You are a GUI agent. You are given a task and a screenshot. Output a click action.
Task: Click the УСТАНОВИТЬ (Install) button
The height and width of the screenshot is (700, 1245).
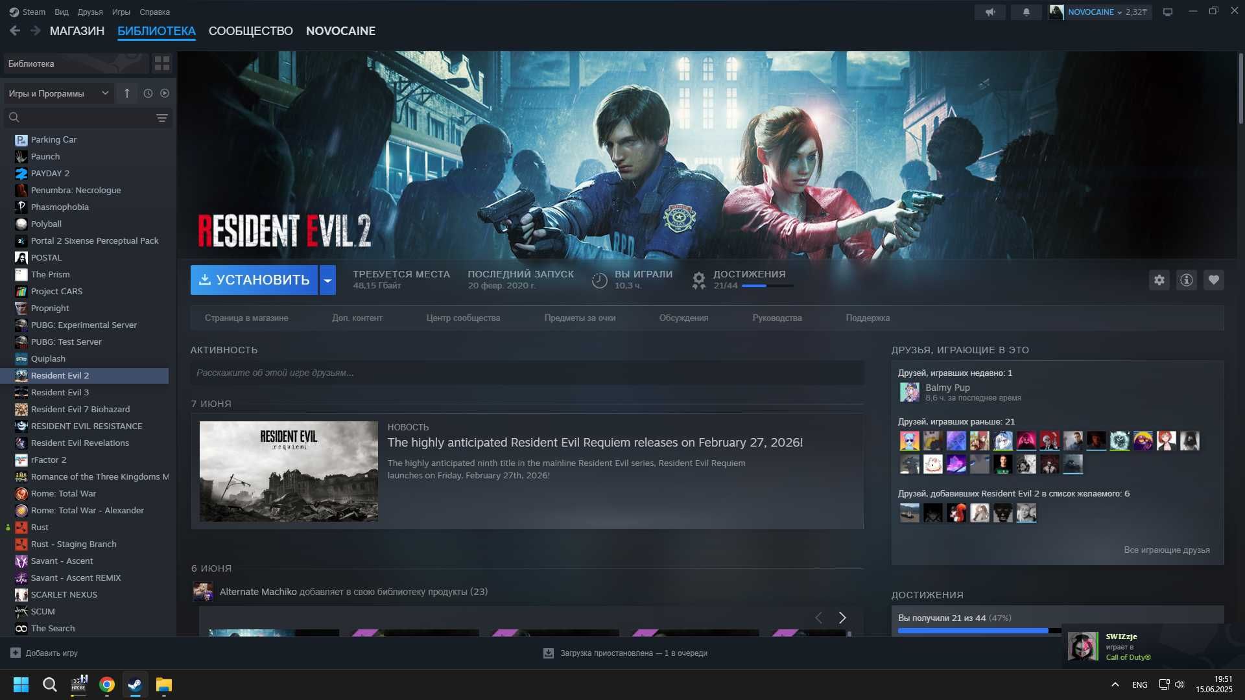coord(254,280)
